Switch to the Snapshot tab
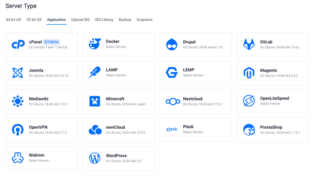Screen dimensions: 316x177 (x=144, y=20)
